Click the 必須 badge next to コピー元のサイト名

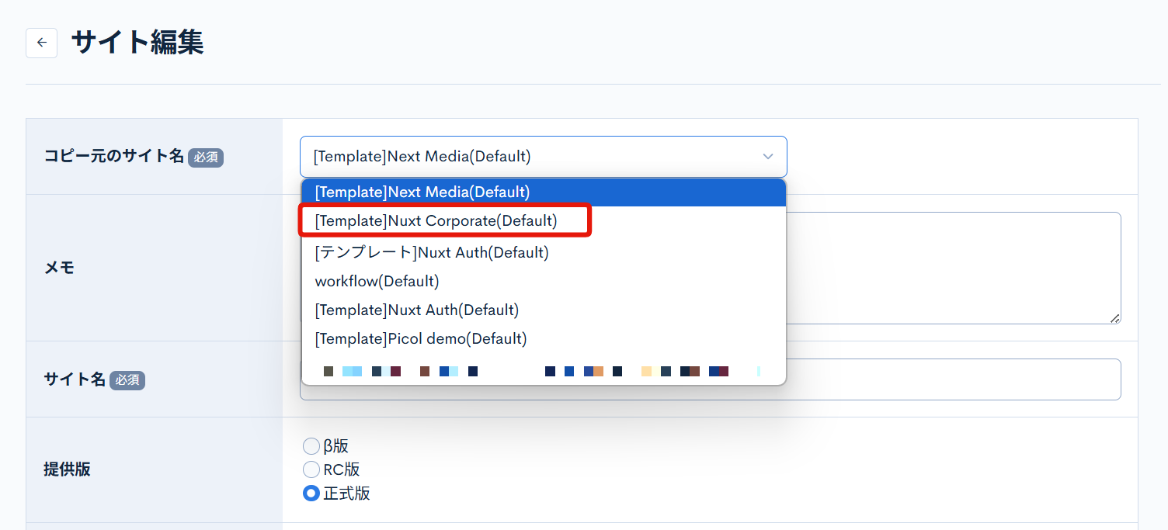206,158
